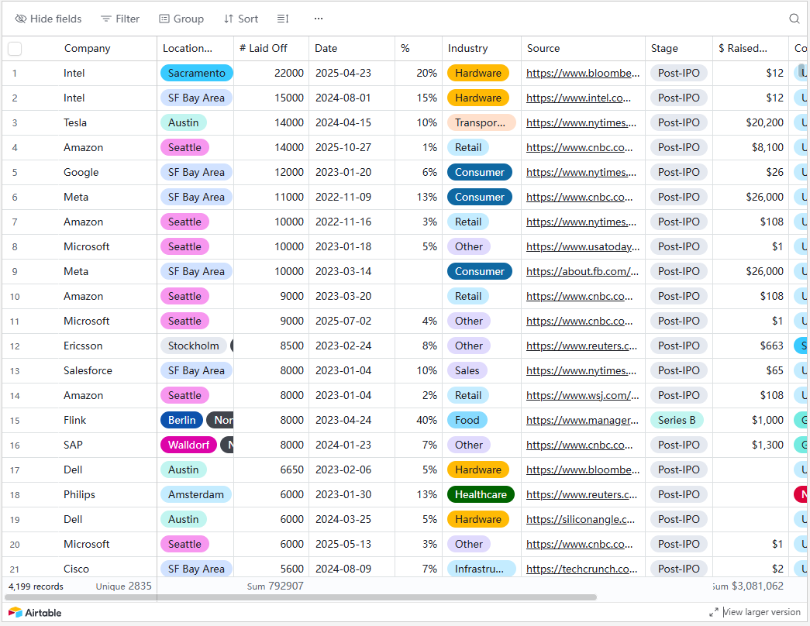
Task: Click the 4,199 records count
Action: click(x=36, y=586)
